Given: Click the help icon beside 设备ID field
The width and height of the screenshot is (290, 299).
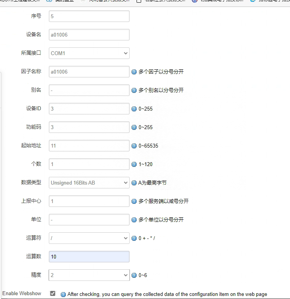Looking at the screenshot, I should coord(134,109).
